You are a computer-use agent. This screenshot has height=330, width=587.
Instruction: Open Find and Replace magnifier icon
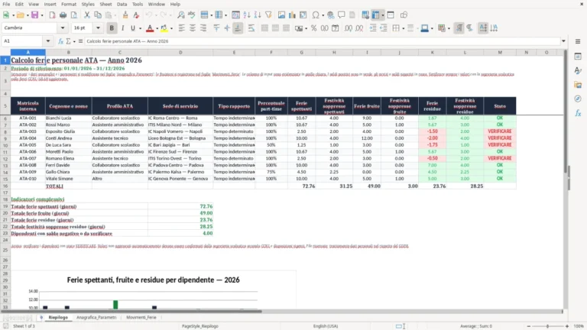[x=180, y=15]
